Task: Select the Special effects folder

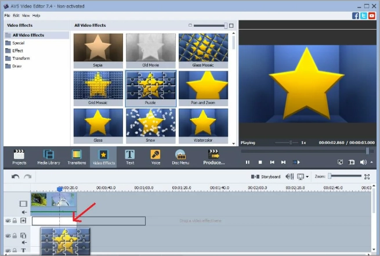Action: [x=15, y=43]
